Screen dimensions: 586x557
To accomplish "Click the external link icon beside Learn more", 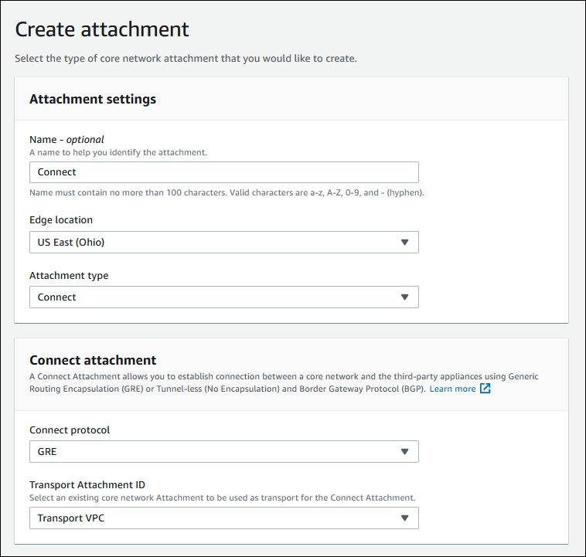I will (x=485, y=389).
